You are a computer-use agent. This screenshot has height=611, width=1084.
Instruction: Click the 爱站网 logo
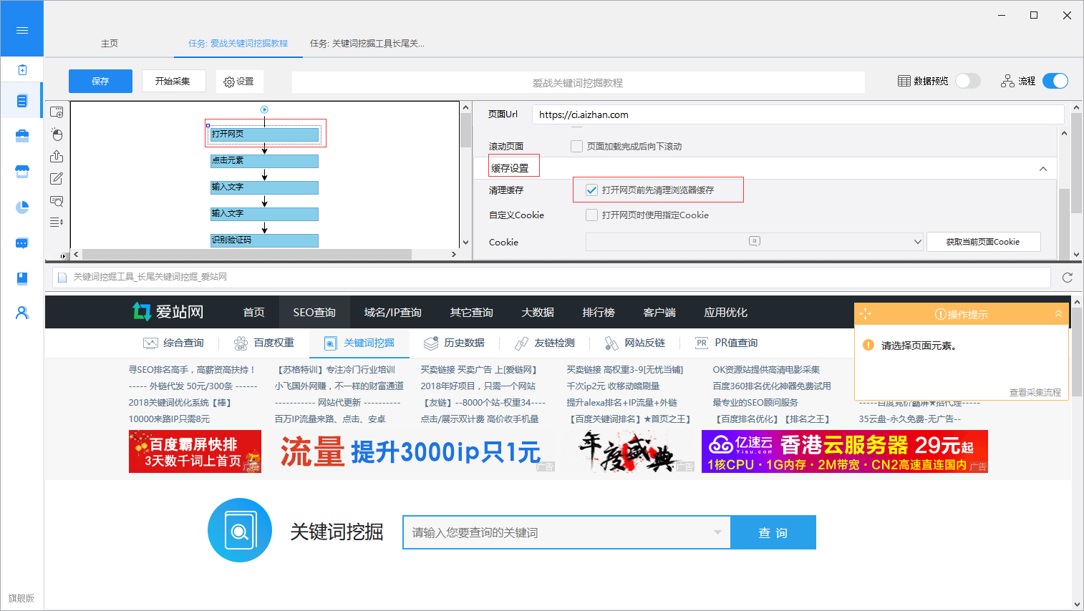168,312
